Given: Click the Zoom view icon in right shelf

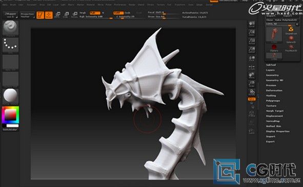Looking at the screenshot, I should pyautogui.click(x=252, y=33).
